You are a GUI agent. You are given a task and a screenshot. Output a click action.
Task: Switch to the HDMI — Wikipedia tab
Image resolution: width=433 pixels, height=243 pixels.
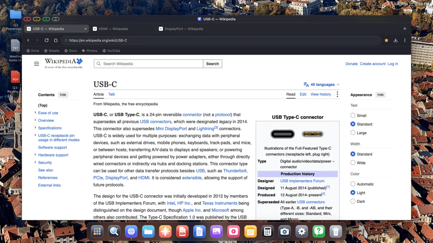click(x=122, y=29)
